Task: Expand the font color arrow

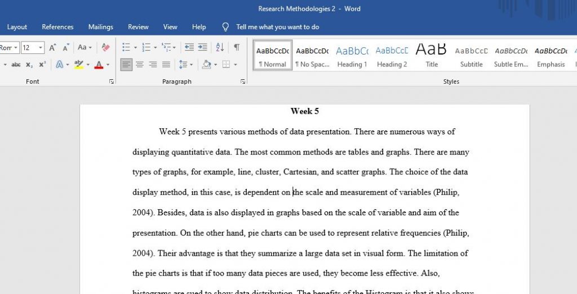Action: 108,65
